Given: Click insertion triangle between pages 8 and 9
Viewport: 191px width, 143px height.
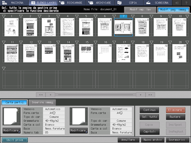Looking at the screenshot, I should click(151, 16).
